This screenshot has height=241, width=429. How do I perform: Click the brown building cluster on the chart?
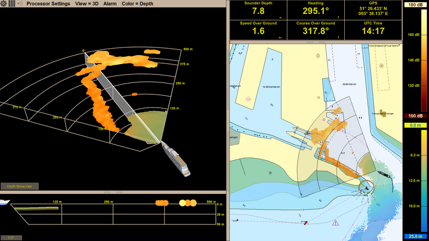[383, 113]
